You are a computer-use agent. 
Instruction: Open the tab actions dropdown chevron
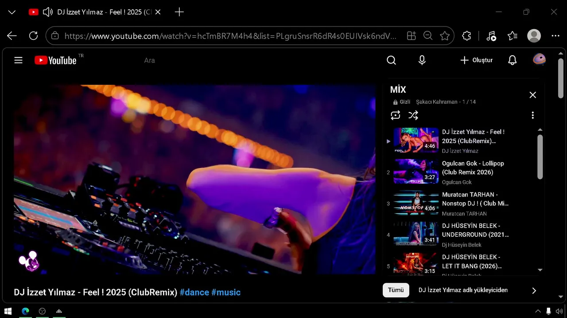12,12
